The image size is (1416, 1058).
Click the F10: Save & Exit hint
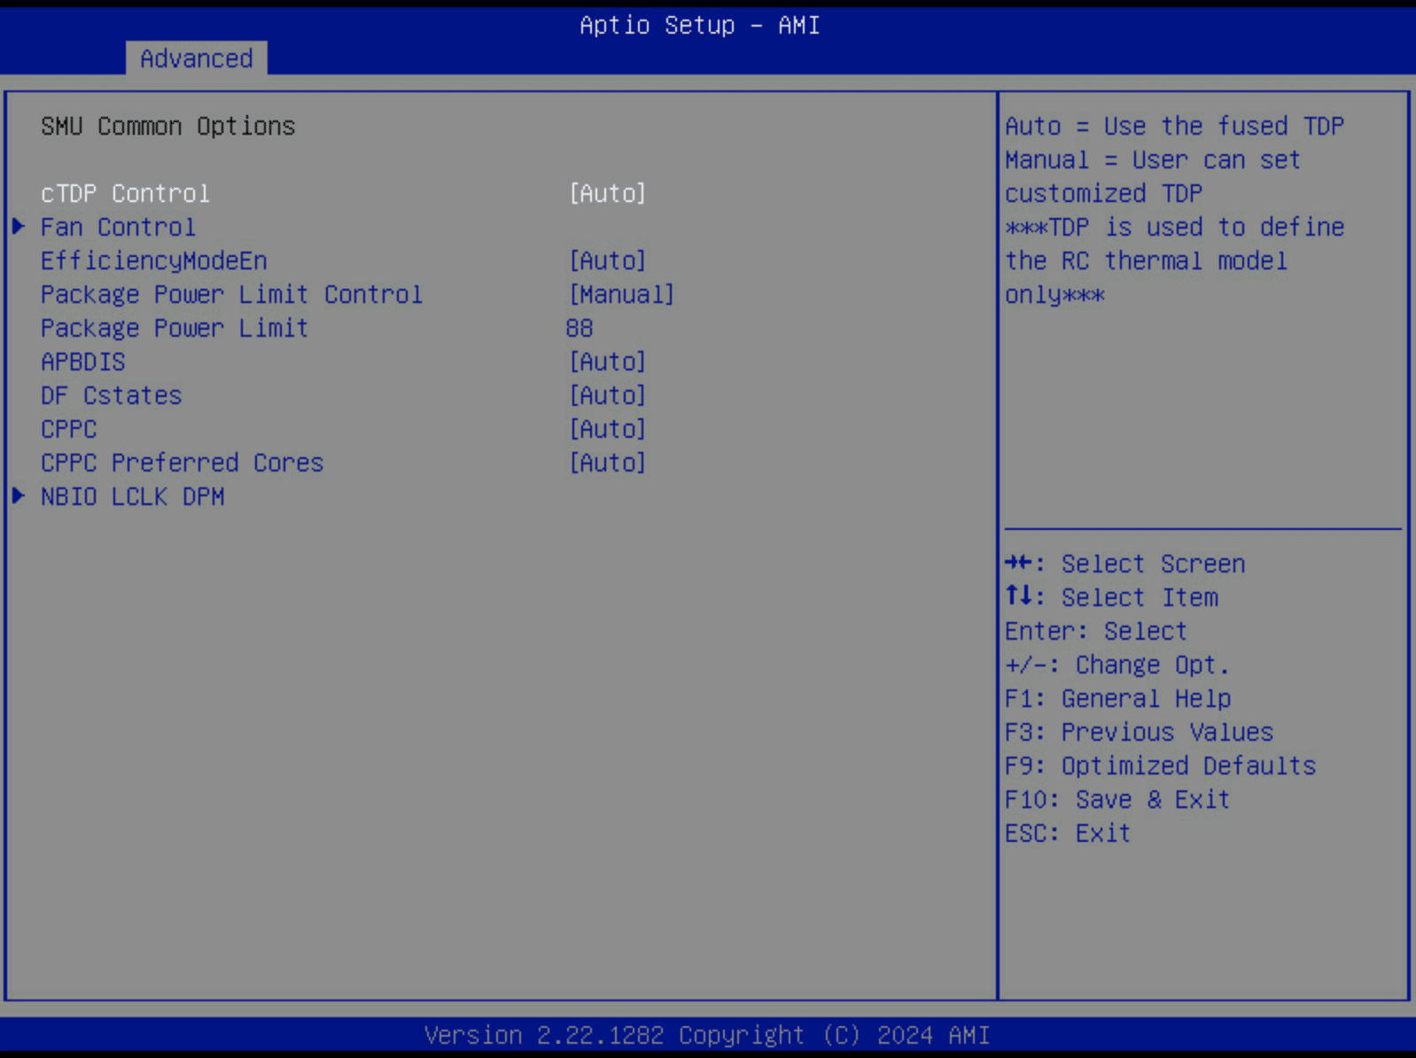[x=1117, y=799]
